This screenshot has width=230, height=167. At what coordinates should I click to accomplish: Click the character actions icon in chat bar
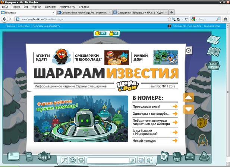[81, 160]
